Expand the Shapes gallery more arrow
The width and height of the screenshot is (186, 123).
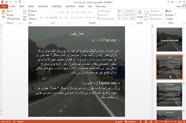coord(135,18)
